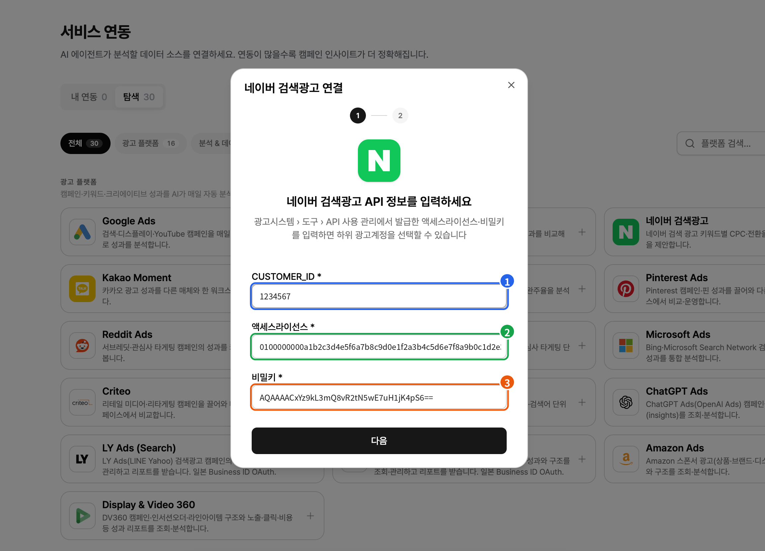Select the 비밀키 input field
765x551 pixels.
[x=379, y=398]
